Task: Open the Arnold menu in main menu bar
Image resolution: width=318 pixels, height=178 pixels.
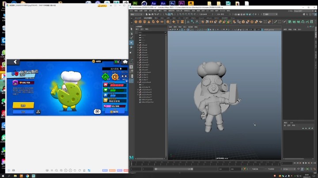Action: point(223,11)
